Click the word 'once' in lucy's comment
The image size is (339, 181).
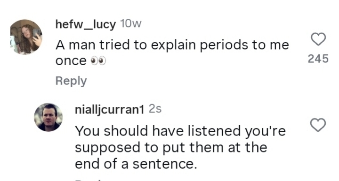(x=71, y=61)
